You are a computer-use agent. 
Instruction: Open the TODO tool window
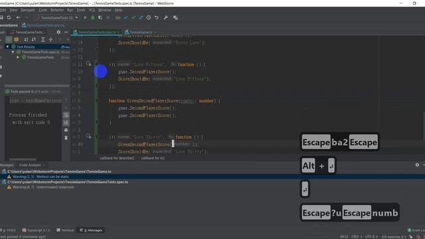[8, 230]
